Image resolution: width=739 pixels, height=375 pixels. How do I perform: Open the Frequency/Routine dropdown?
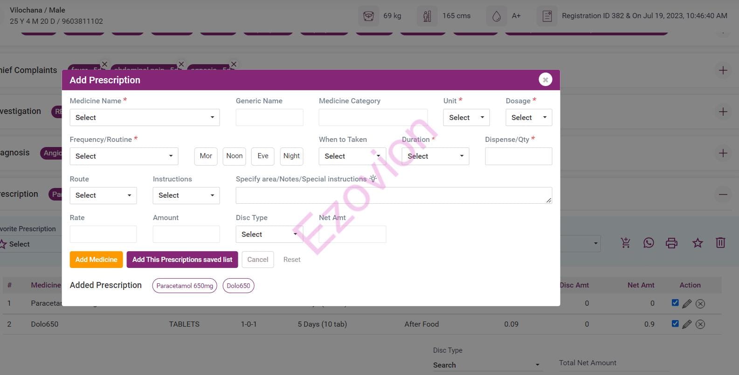coord(124,156)
